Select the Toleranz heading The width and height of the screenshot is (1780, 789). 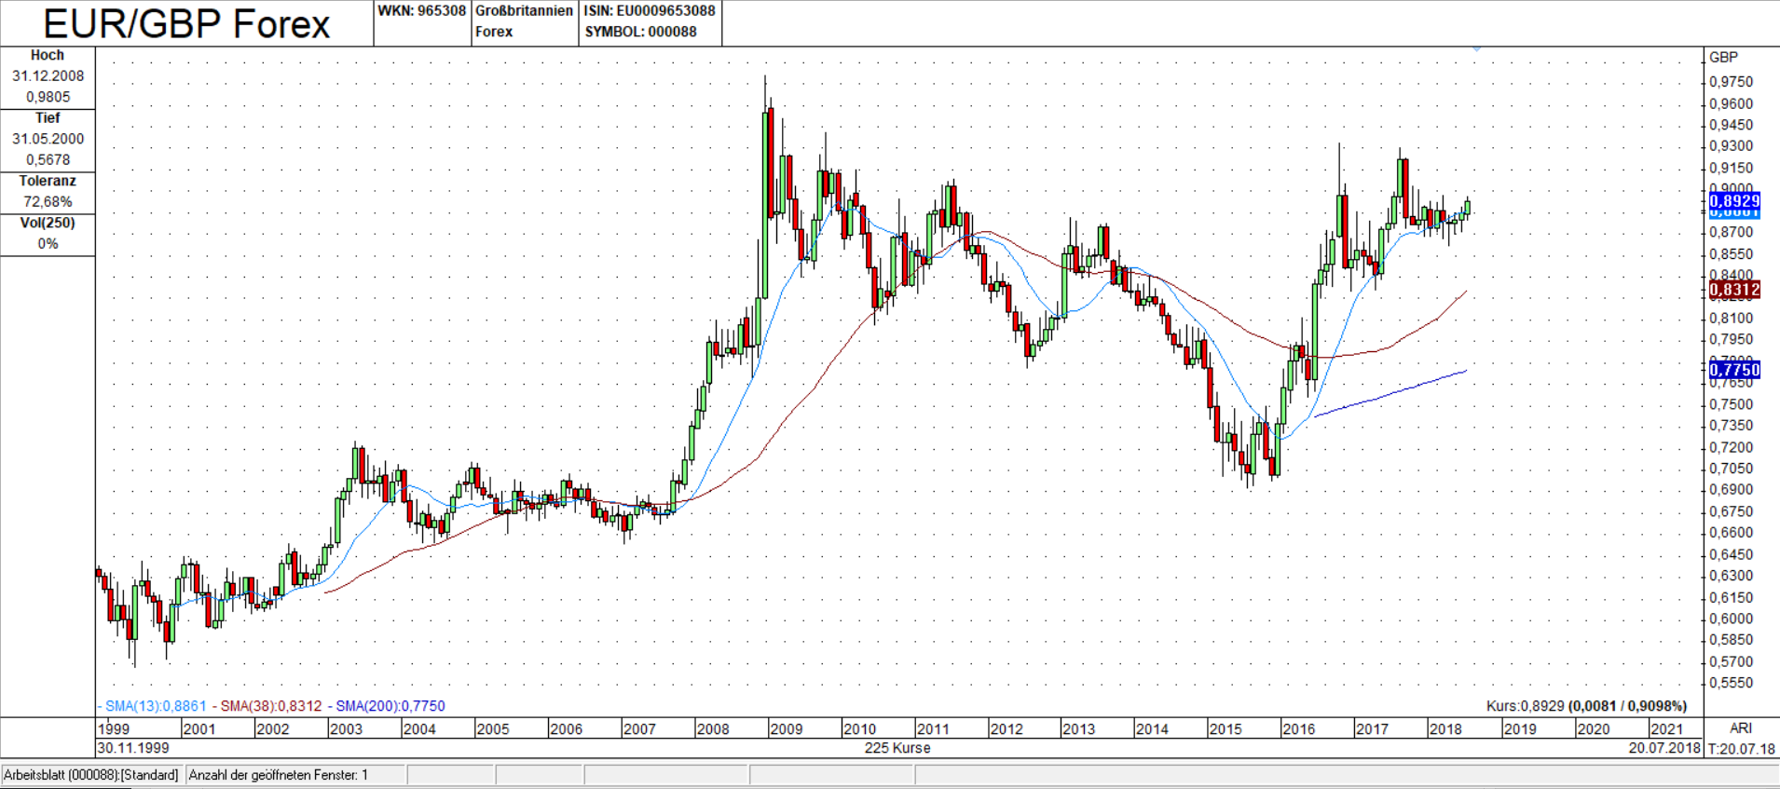tap(48, 181)
